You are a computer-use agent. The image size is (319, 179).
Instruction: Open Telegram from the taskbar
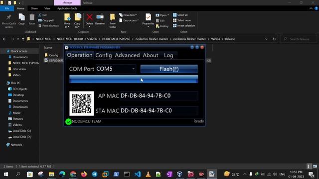95,174
